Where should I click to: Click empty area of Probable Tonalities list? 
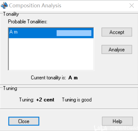pyautogui.click(x=51, y=54)
